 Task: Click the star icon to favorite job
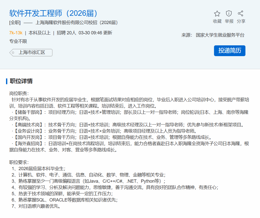point(217,14)
